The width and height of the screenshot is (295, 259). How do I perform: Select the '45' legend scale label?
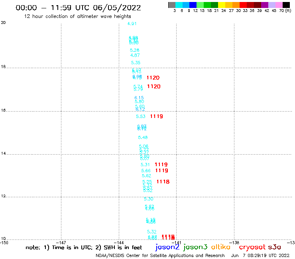[274, 11]
